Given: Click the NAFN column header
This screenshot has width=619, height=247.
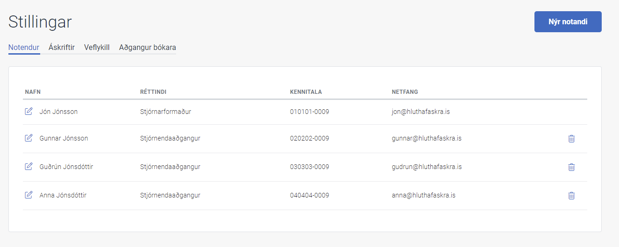Looking at the screenshot, I should click(33, 92).
